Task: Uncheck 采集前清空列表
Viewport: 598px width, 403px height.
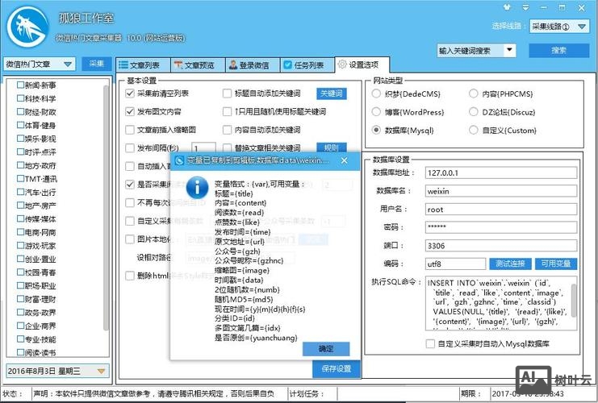Action: click(130, 93)
